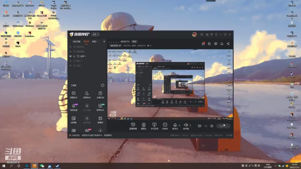Click the start streaming button

point(223,126)
